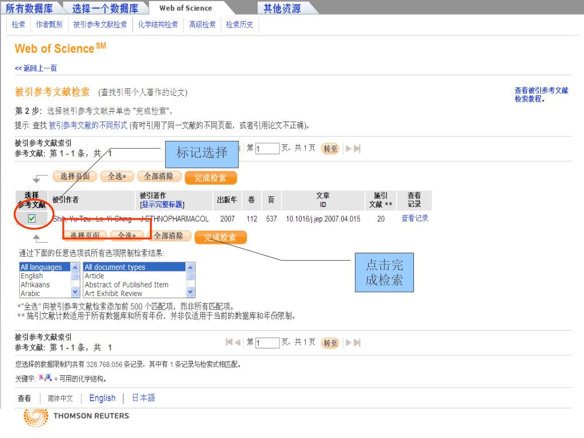Click lower 完成检索 button
The width and height of the screenshot is (584, 438).
(x=221, y=237)
